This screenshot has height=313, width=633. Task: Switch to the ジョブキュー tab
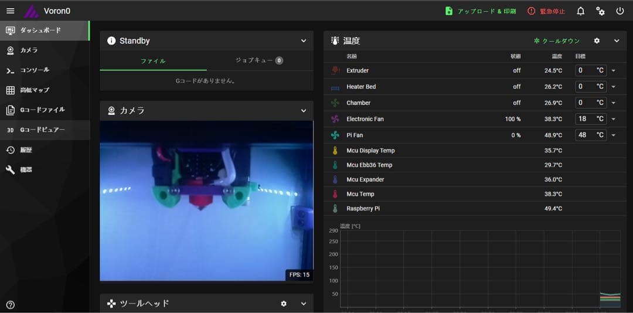pos(259,60)
